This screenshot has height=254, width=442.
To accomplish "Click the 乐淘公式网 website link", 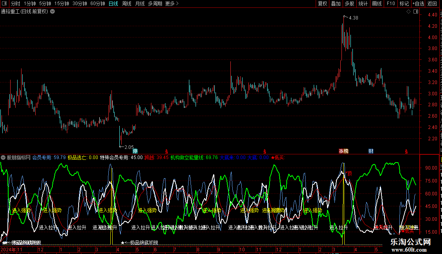I will (x=410, y=242).
